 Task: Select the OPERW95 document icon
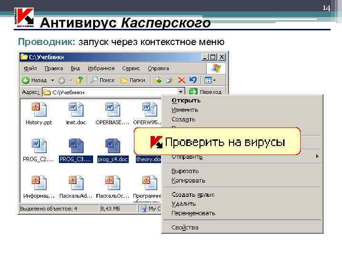click(149, 110)
